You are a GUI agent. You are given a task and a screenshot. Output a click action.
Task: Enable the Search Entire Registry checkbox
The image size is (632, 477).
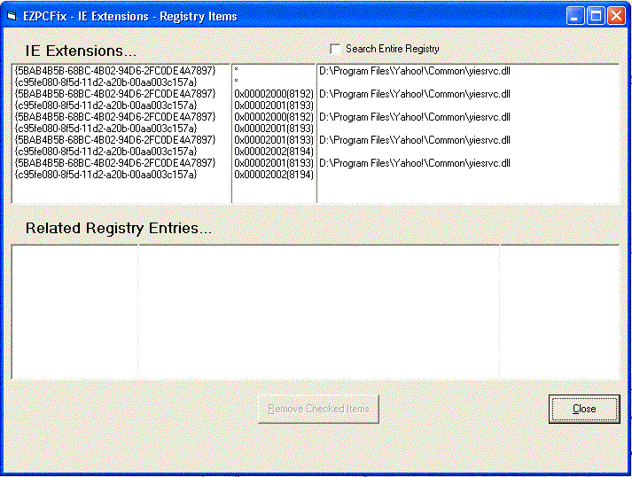click(335, 49)
